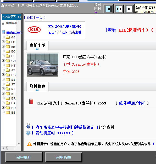This screenshot has width=156, height=164.
Task: Select the 当前:KIA tree root item
Action: point(14,33)
